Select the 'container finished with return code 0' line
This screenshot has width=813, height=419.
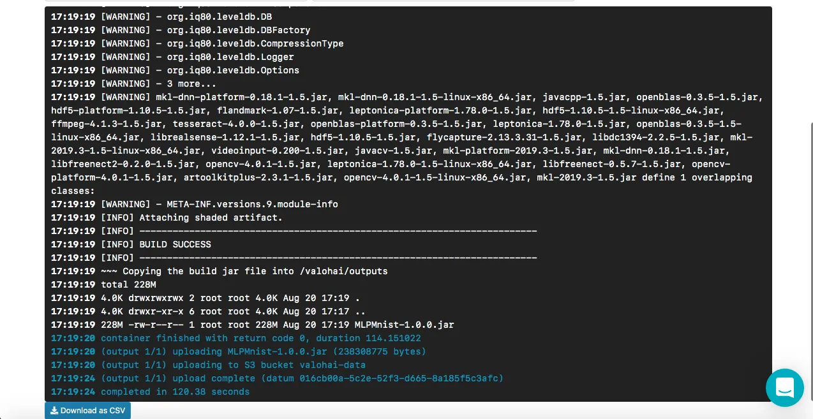click(x=236, y=338)
